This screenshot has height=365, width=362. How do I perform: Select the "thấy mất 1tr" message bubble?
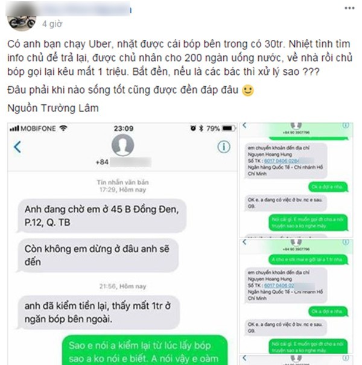(98, 312)
